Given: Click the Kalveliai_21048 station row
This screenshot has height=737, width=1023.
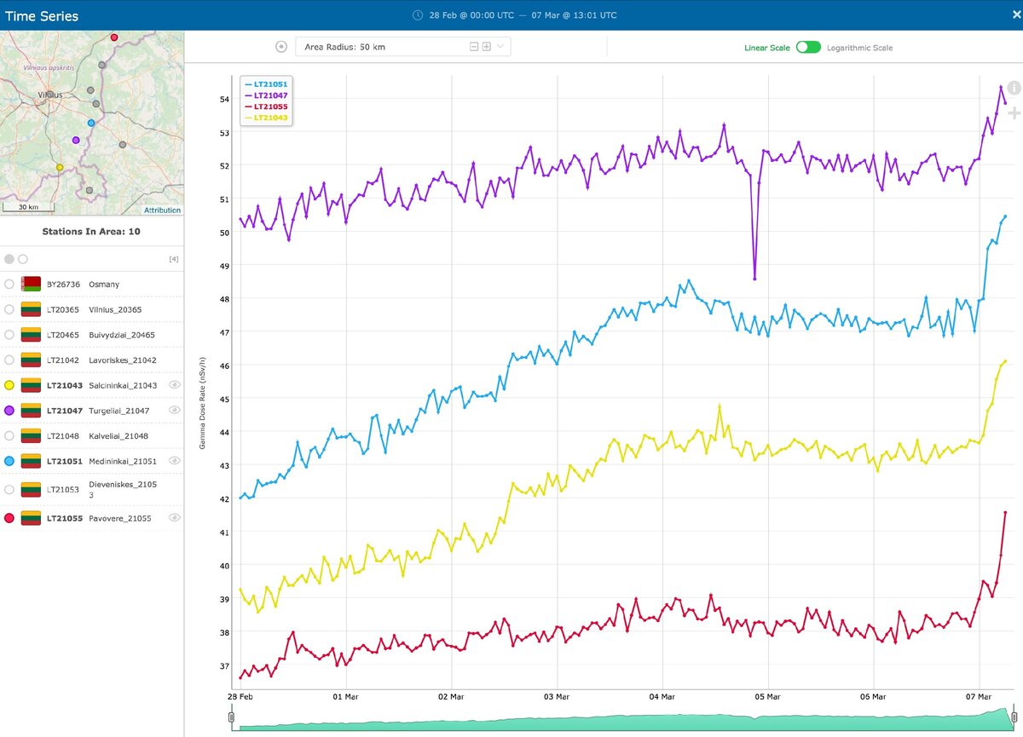Looking at the screenshot, I should [x=91, y=436].
